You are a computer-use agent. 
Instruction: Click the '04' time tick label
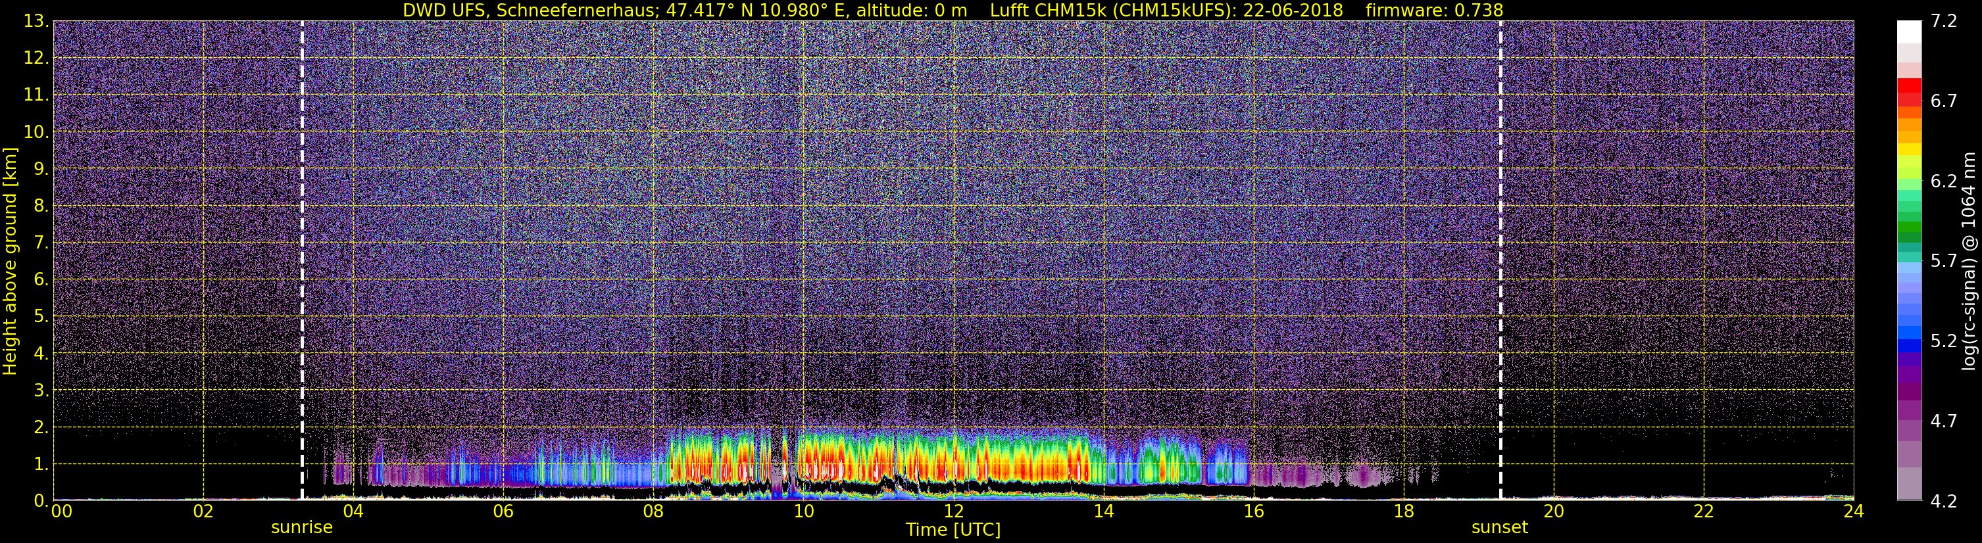pyautogui.click(x=353, y=511)
